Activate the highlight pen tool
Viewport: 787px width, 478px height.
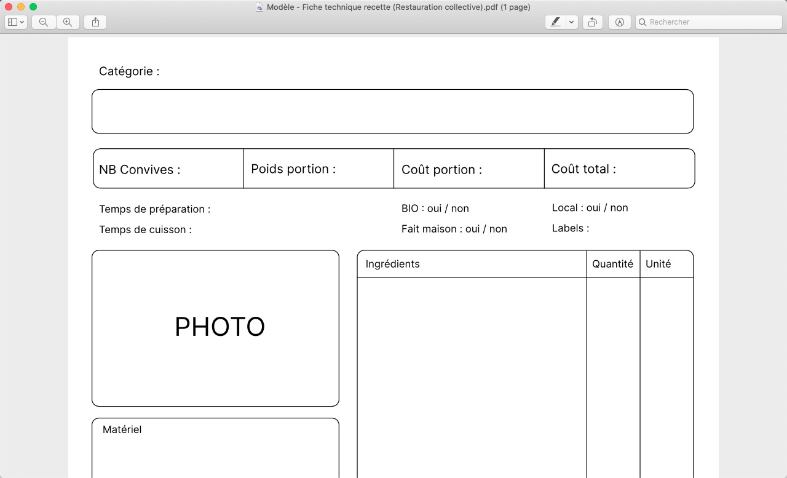pyautogui.click(x=556, y=22)
